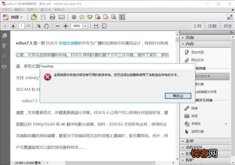Image resolution: width=235 pixels, height=165 pixels.
Task: Open the Create PDF menu
Action: pyautogui.click(x=13, y=17)
